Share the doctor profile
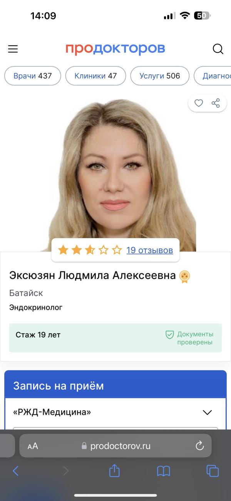 pyautogui.click(x=216, y=103)
